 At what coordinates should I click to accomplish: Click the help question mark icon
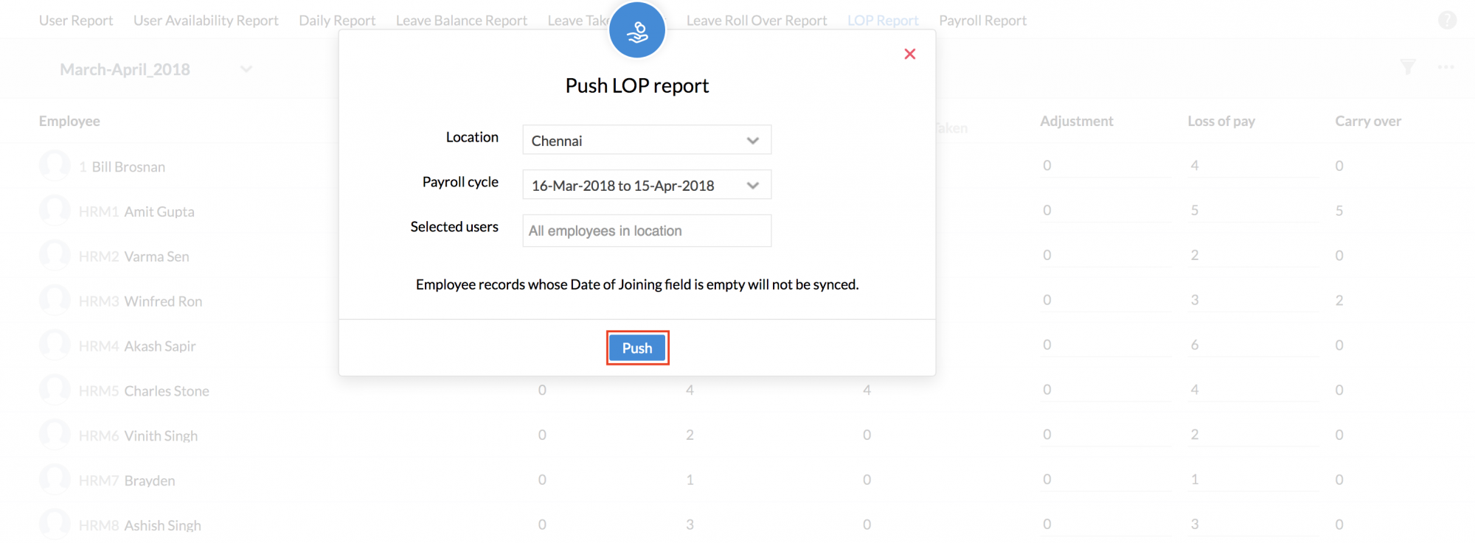coord(1447,21)
